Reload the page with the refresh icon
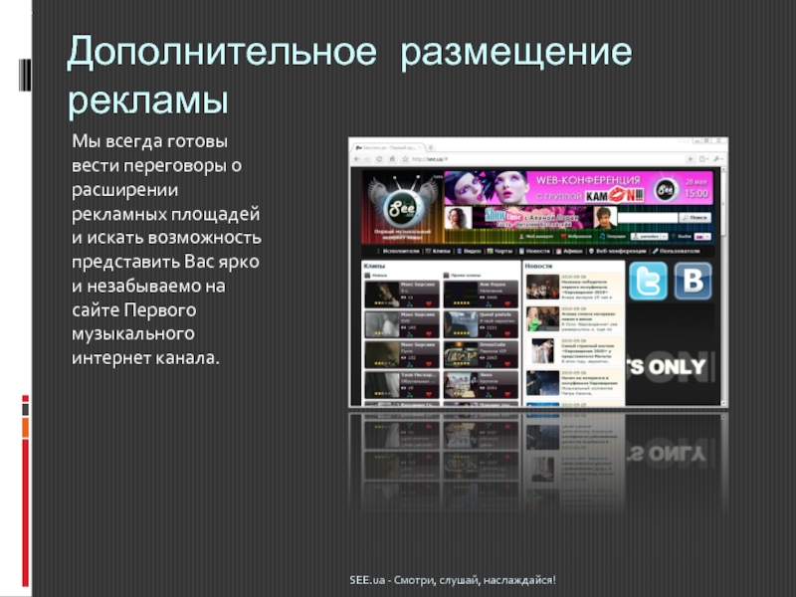Screen dimensions: 796x597 click(379, 159)
